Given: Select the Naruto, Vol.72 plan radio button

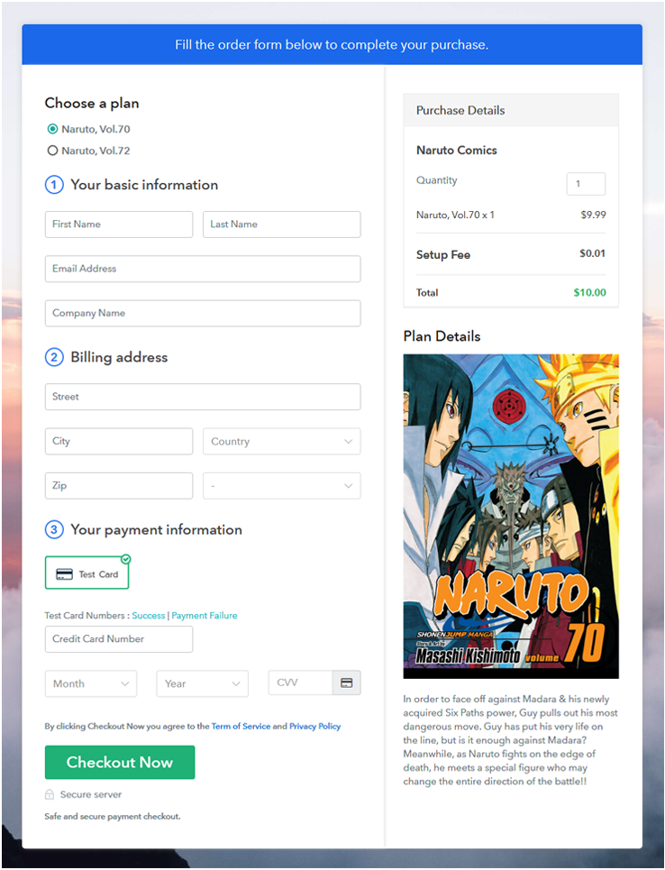Looking at the screenshot, I should pos(52,151).
